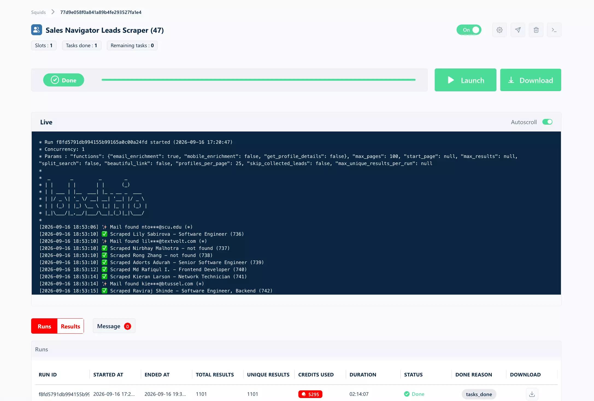Go back to Squids breadcrumb
The image size is (594, 401).
click(38, 12)
